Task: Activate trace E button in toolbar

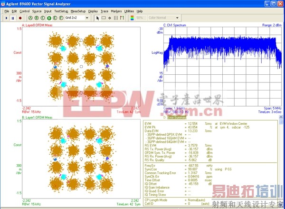Action: pyautogui.click(x=55, y=18)
